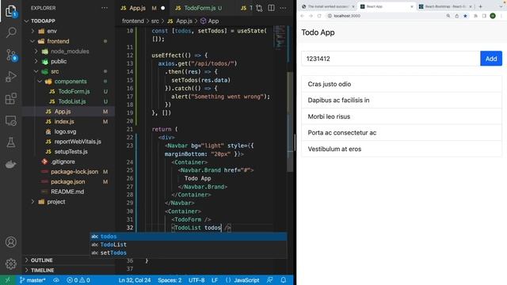The image size is (507, 285).
Task: Click the Cras justo odio list item
Action: [x=402, y=84]
